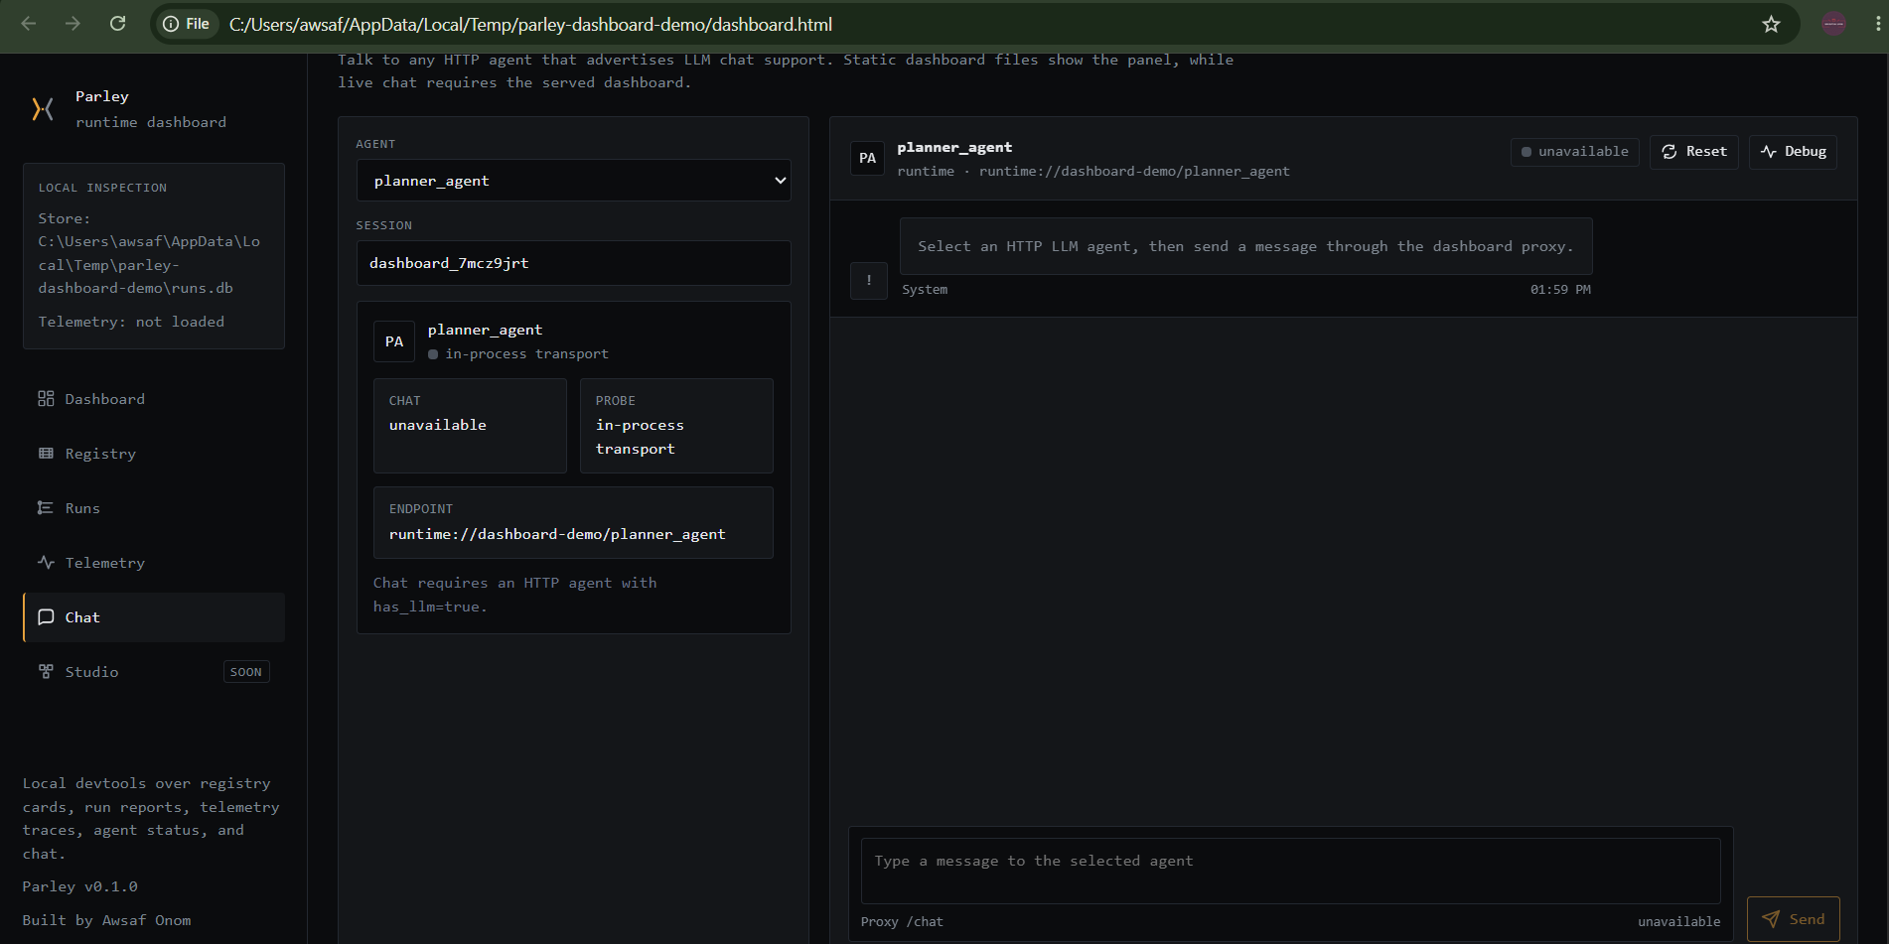
Task: Reload the page with browser refresh
Action: click(x=117, y=24)
